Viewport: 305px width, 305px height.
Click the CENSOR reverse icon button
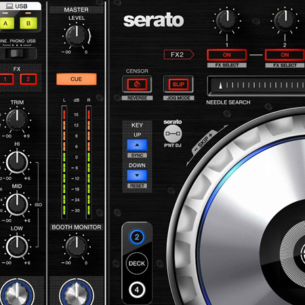137,85
